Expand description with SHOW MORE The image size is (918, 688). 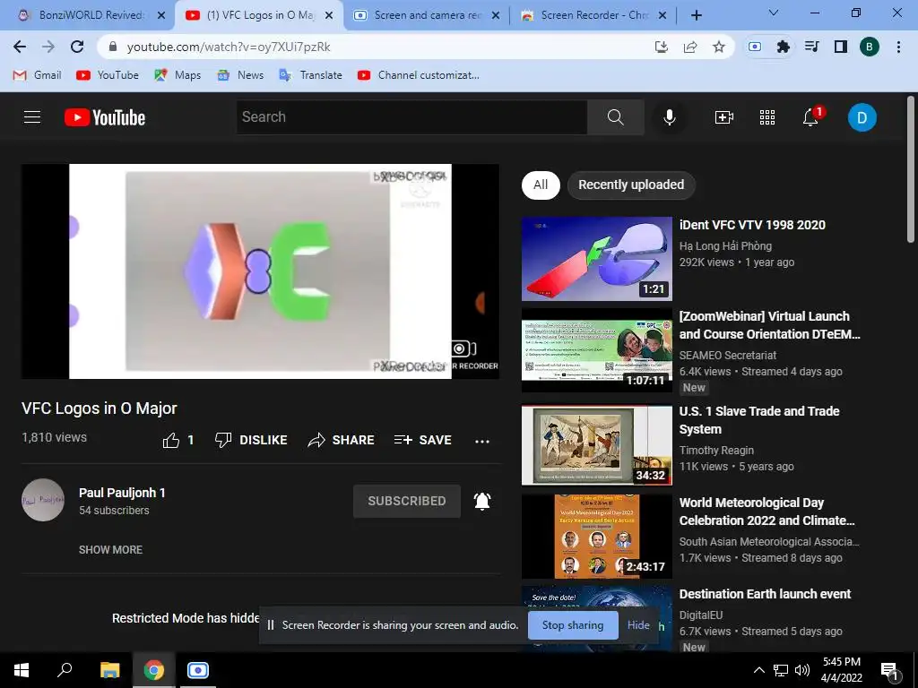click(110, 550)
